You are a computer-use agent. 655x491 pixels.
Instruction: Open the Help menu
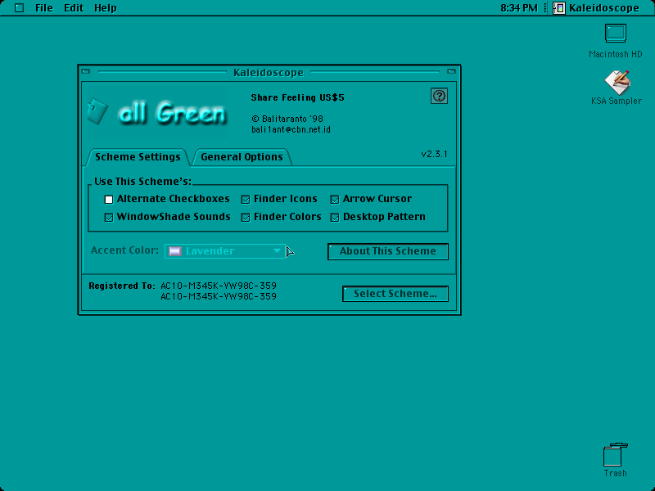[x=106, y=8]
